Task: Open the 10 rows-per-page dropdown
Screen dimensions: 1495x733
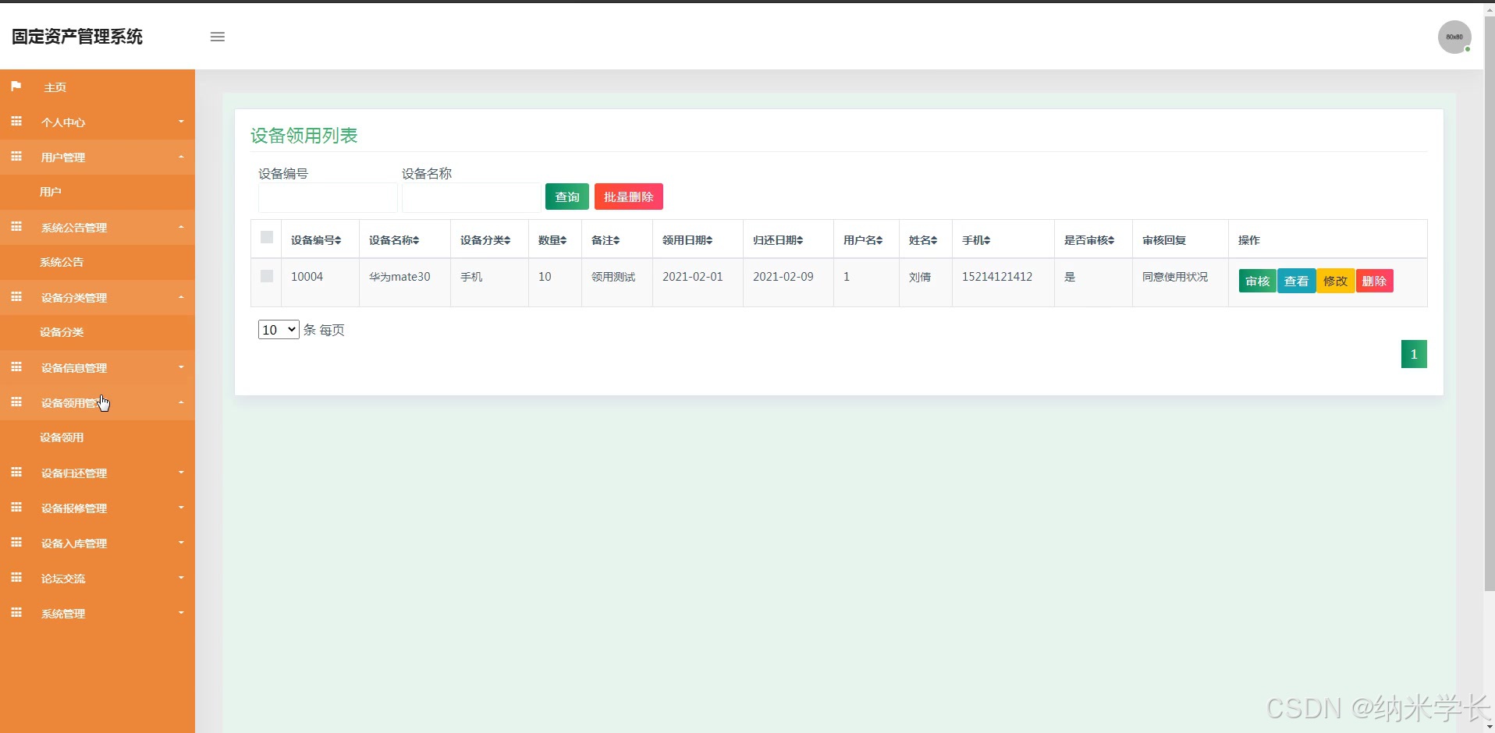Action: coord(279,330)
